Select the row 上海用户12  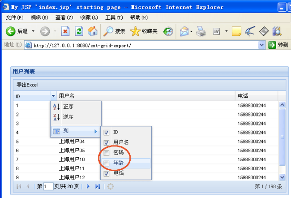pos(145,177)
